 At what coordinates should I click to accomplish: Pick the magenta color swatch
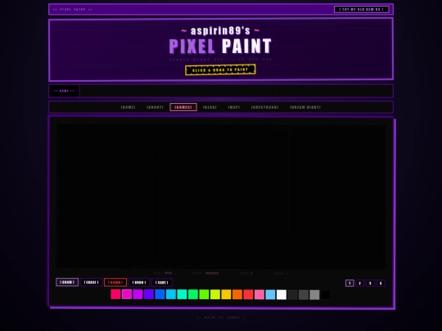[127, 294]
